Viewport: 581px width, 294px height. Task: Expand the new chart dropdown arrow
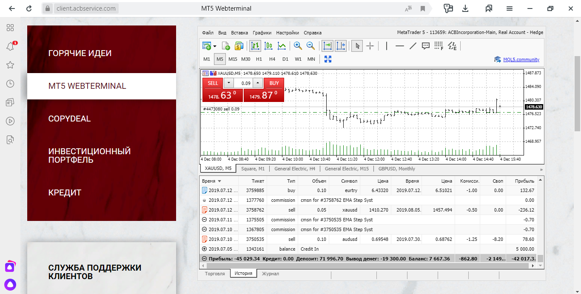215,45
